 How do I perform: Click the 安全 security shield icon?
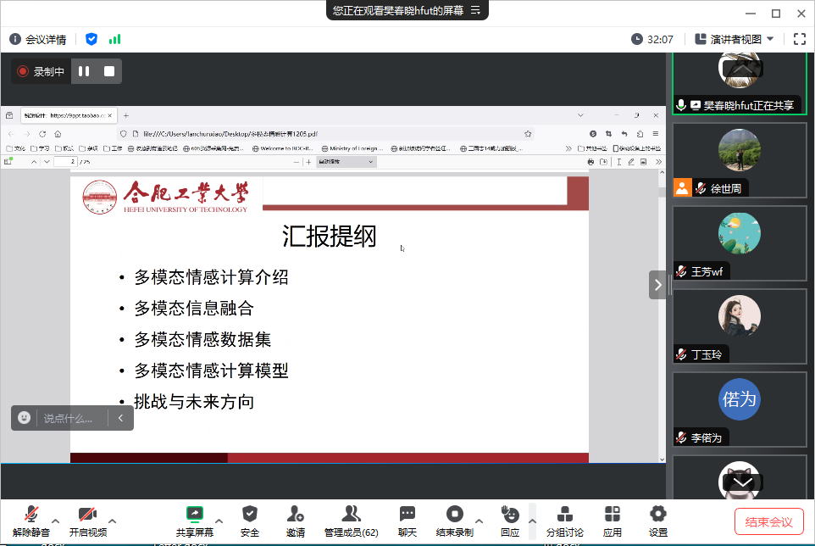[250, 514]
